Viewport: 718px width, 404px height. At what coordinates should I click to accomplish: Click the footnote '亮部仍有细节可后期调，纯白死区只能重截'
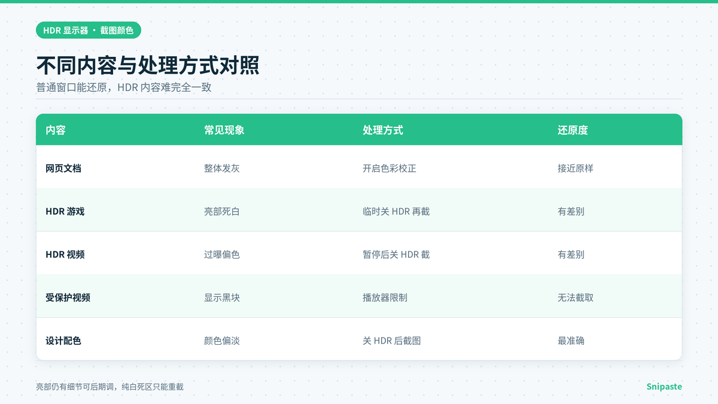[109, 387]
